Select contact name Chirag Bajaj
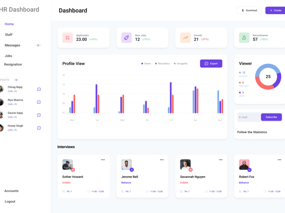Screen dimensions: 285x213 (15, 87)
